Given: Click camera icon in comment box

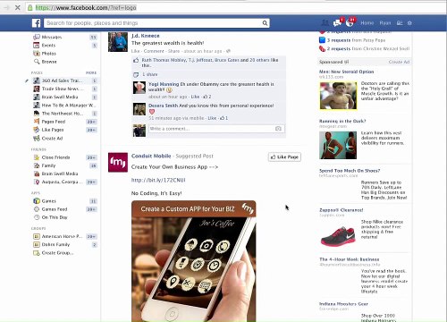Looking at the screenshot, I should (278, 129).
